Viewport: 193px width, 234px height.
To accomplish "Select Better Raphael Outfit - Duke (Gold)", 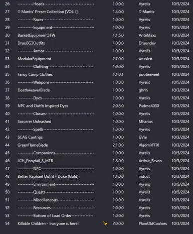I will [x=48, y=176].
